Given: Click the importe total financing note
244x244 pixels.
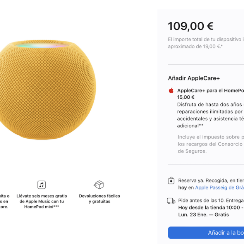Looking at the screenshot, I should (x=206, y=43).
